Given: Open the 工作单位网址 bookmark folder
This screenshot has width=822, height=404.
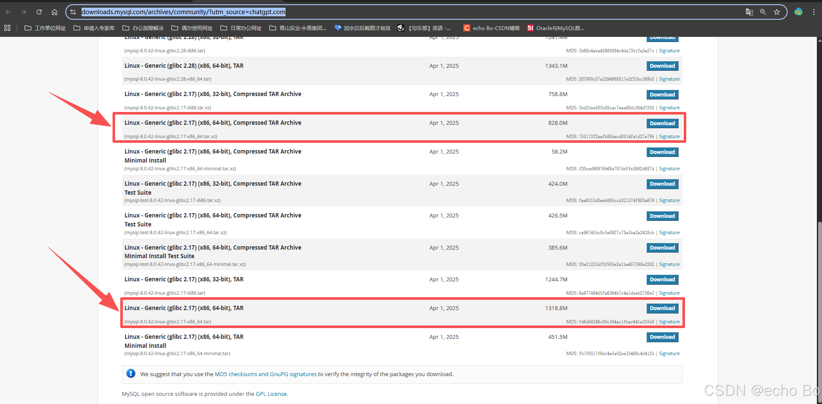Looking at the screenshot, I should (x=45, y=28).
